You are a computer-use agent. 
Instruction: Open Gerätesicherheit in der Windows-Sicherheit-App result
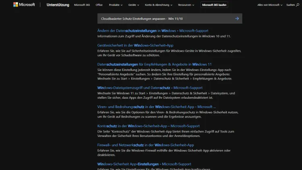(x=135, y=45)
